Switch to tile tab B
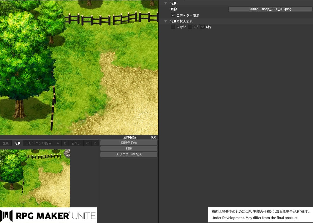Screen dimensions: 313x223 point(65,144)
